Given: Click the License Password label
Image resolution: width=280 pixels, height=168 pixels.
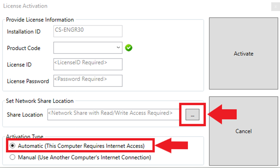Looking at the screenshot, I should (x=28, y=81).
